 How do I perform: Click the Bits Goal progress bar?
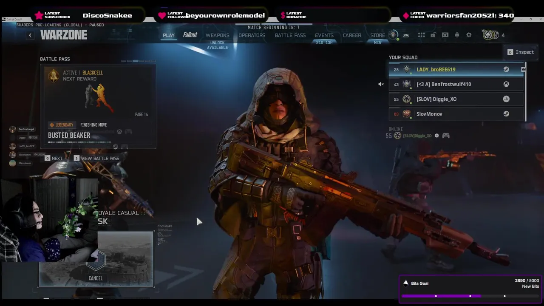pyautogui.click(x=470, y=296)
